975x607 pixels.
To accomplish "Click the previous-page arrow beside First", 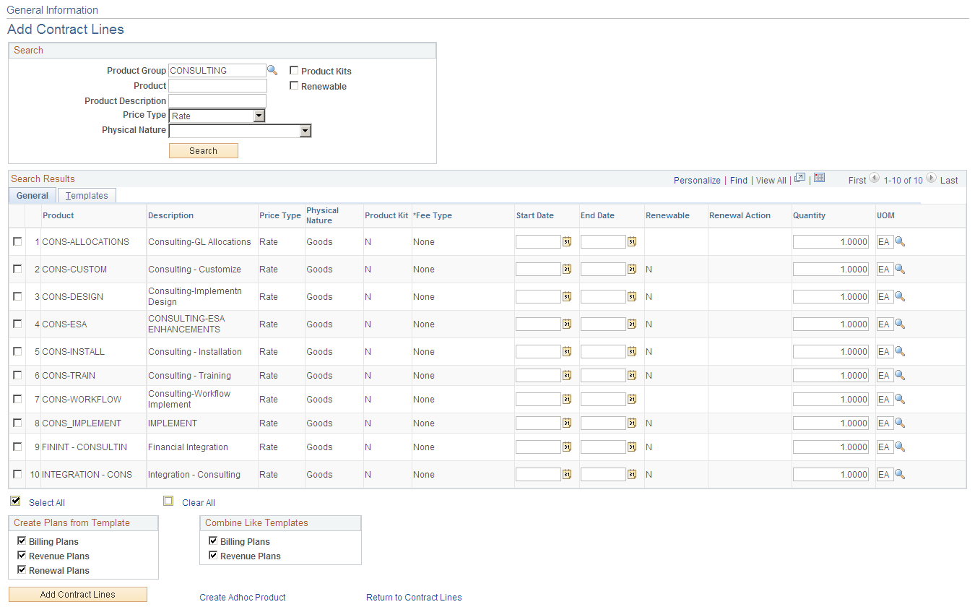I will pos(874,178).
